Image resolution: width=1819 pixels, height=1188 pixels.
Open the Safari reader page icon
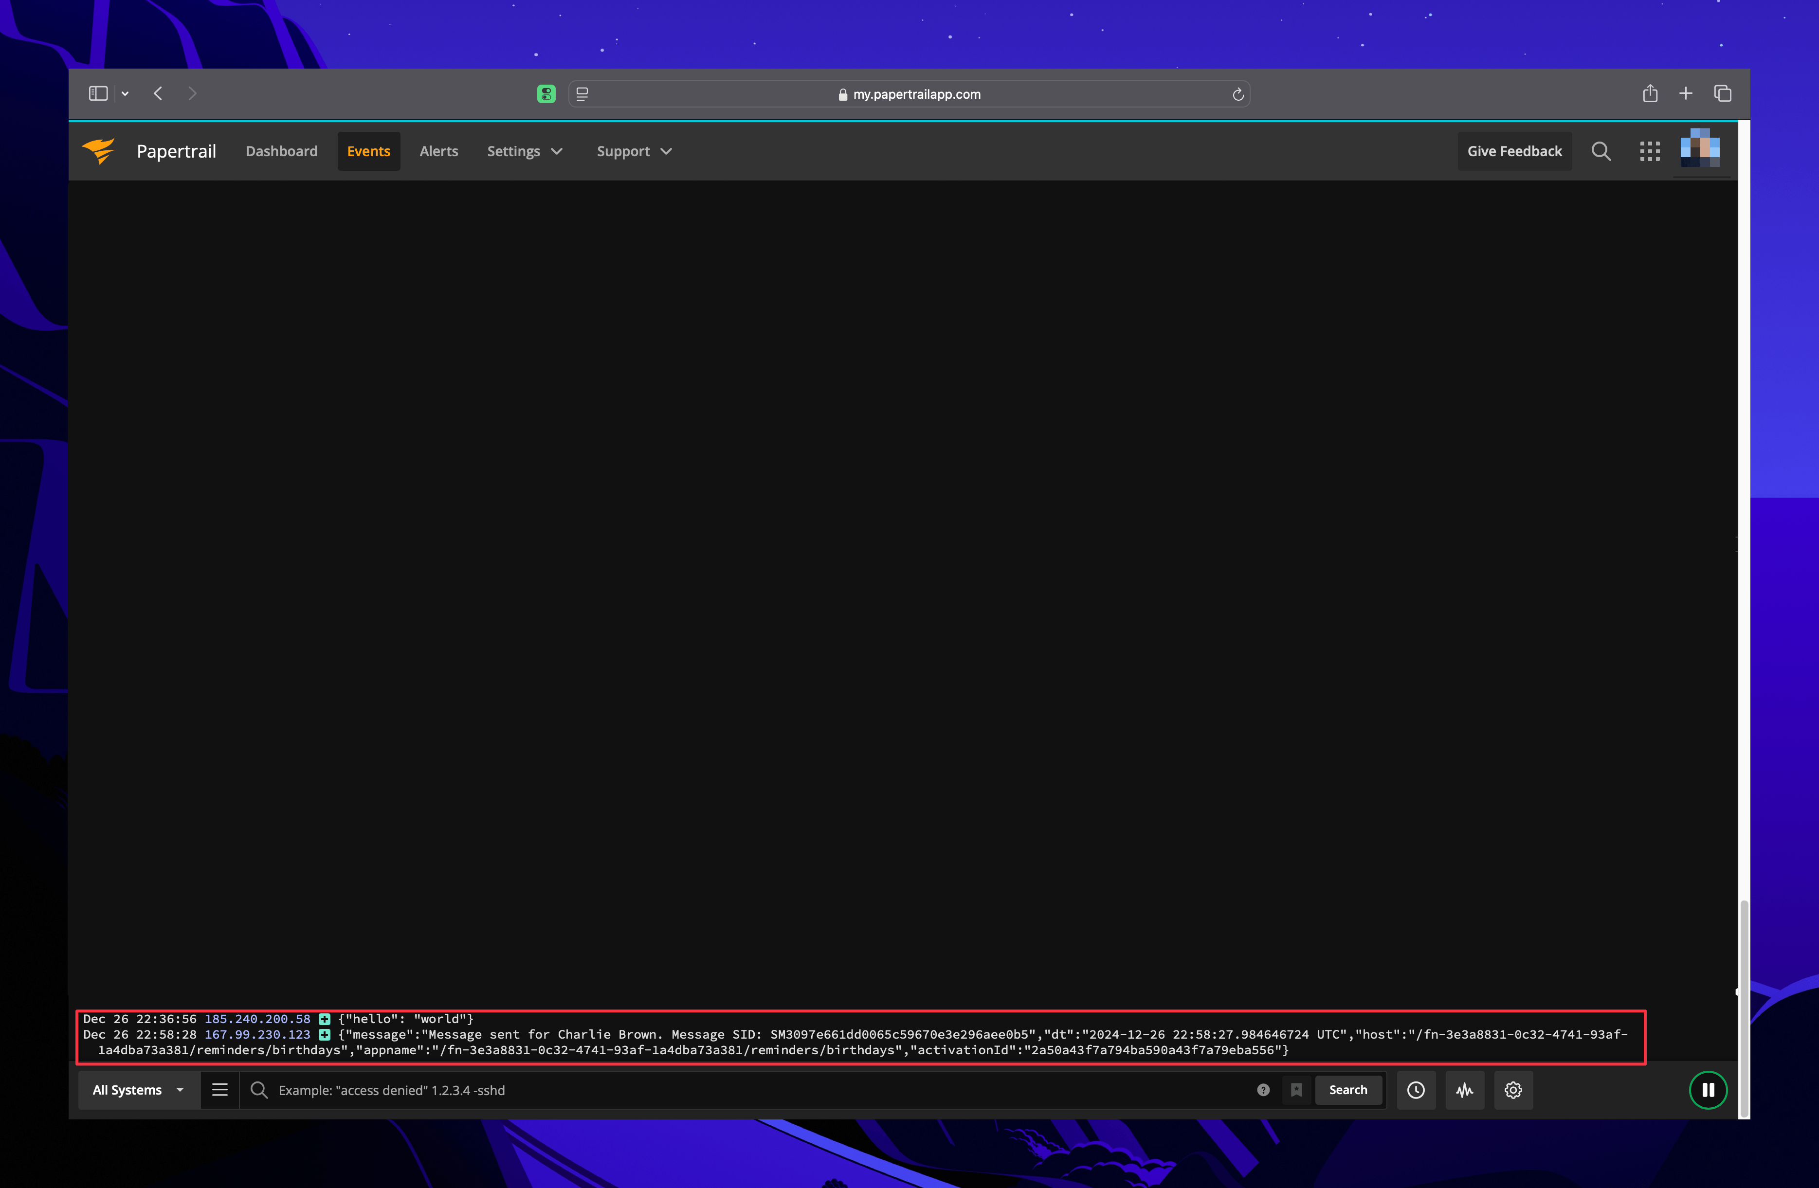(582, 94)
